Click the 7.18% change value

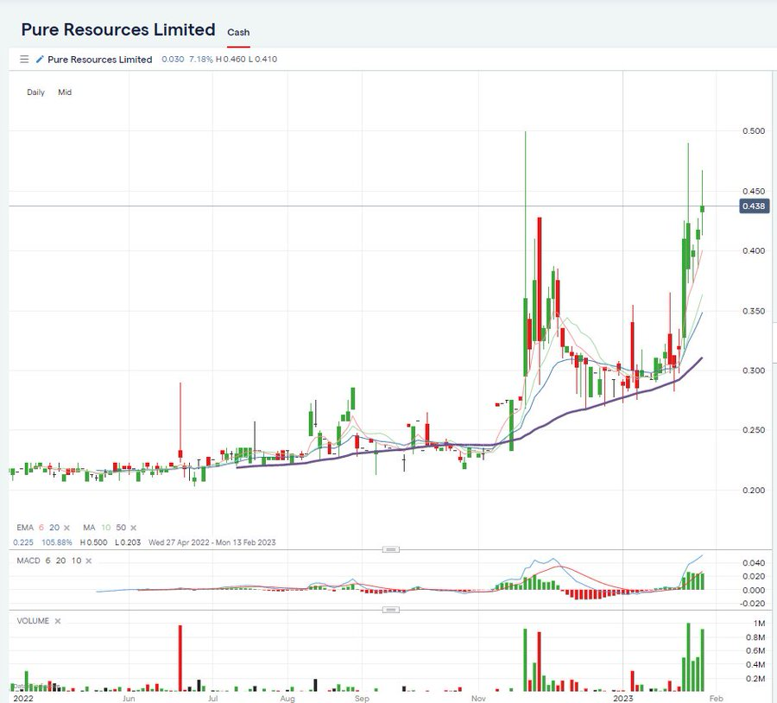(200, 59)
